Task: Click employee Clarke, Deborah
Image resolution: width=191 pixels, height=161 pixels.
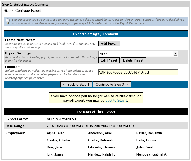Action: pyautogui.click(x=100, y=140)
